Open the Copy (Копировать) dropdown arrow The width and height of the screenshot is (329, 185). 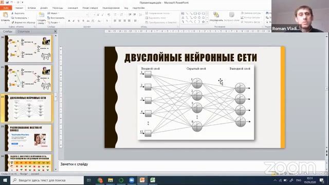point(29,18)
